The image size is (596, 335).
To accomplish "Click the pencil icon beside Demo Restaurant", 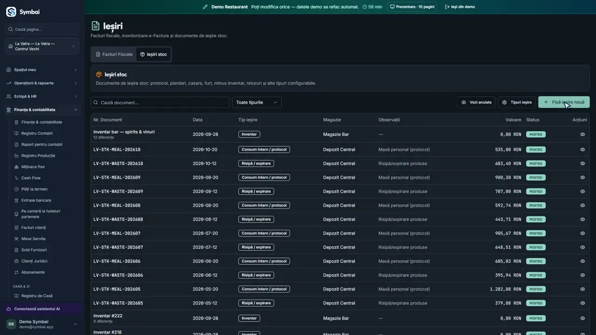I will [205, 7].
